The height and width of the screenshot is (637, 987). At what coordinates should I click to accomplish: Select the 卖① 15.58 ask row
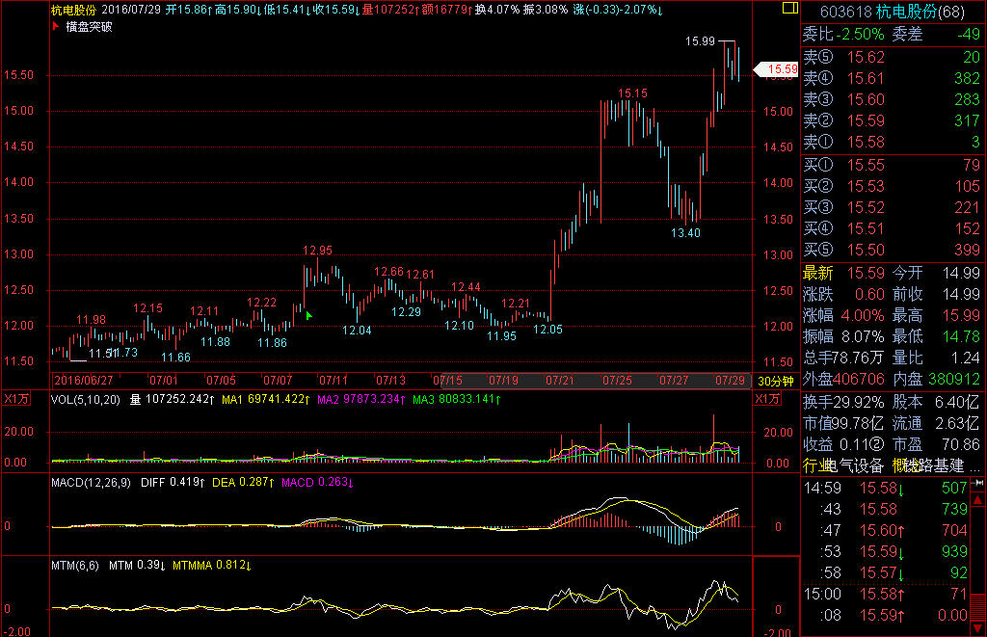click(892, 143)
